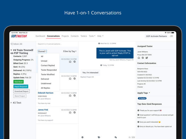This screenshot has height=139, width=186.
Task: Select Texter Modified filter option
Action: 49,74
